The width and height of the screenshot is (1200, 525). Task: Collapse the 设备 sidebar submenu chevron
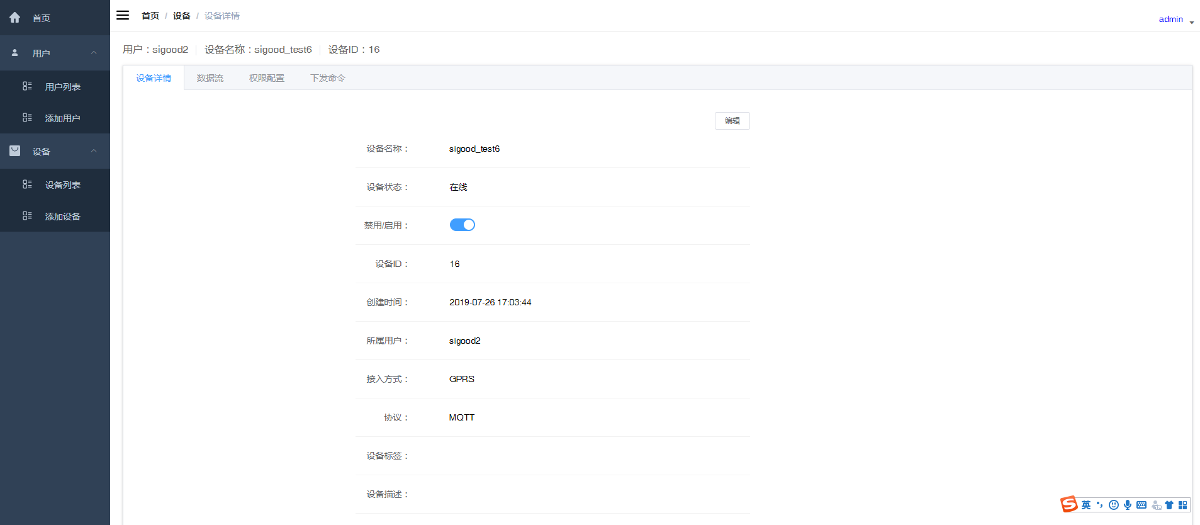pyautogui.click(x=94, y=151)
